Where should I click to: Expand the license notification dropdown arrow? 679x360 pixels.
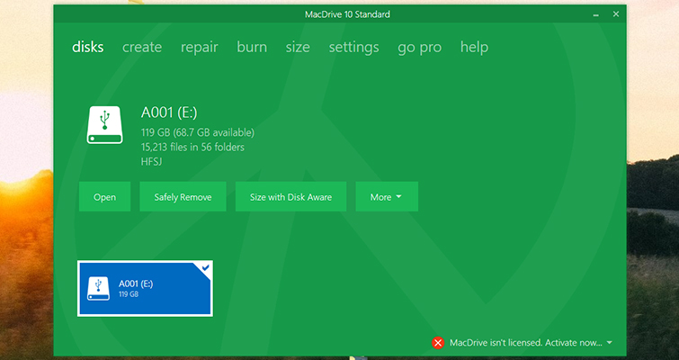(609, 342)
